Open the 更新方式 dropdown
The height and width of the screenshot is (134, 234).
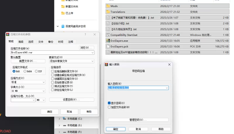[x=72, y=61]
